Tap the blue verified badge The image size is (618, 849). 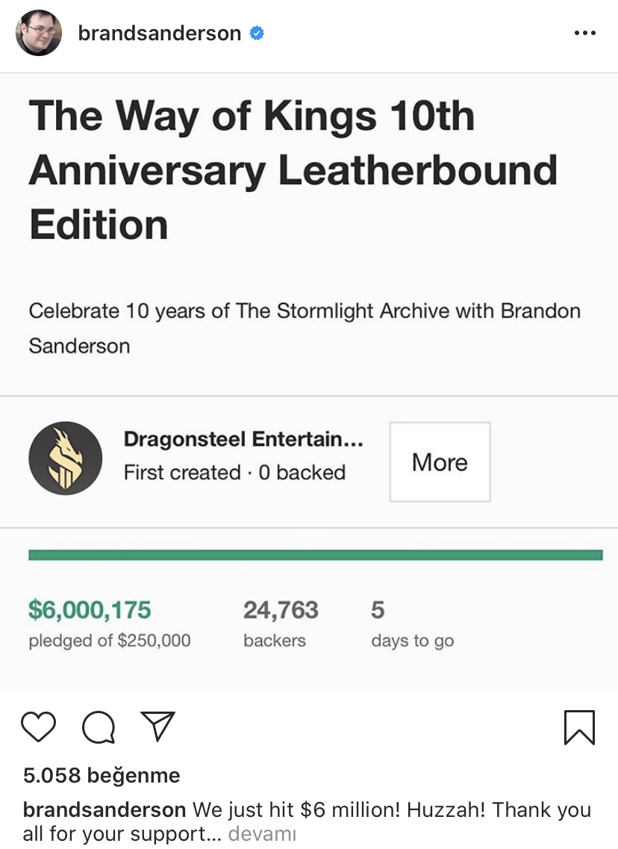pyautogui.click(x=257, y=34)
